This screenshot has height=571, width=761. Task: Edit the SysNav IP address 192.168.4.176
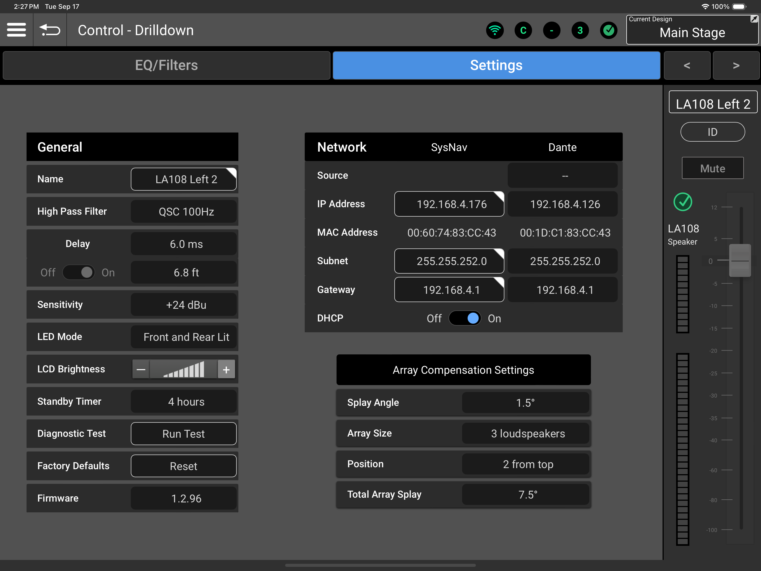click(x=449, y=204)
